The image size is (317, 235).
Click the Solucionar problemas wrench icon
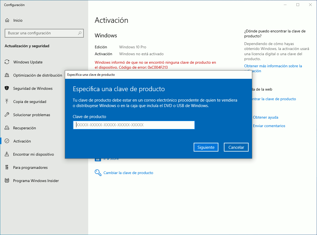[x=7, y=115]
